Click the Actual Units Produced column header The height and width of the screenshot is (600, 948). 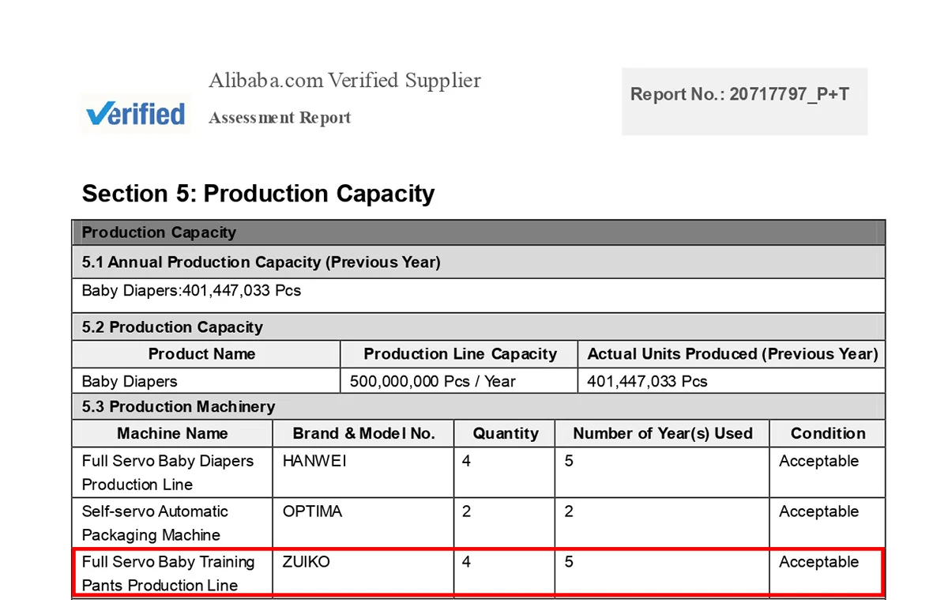[732, 354]
